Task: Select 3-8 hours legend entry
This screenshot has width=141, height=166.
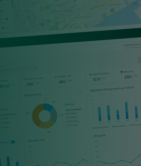Action: pyautogui.click(x=72, y=117)
